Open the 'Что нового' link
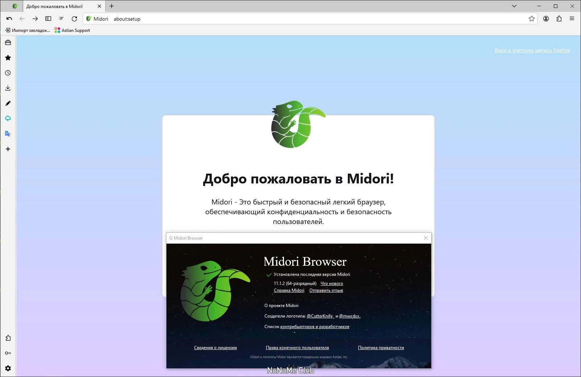The height and width of the screenshot is (377, 581). pos(332,283)
